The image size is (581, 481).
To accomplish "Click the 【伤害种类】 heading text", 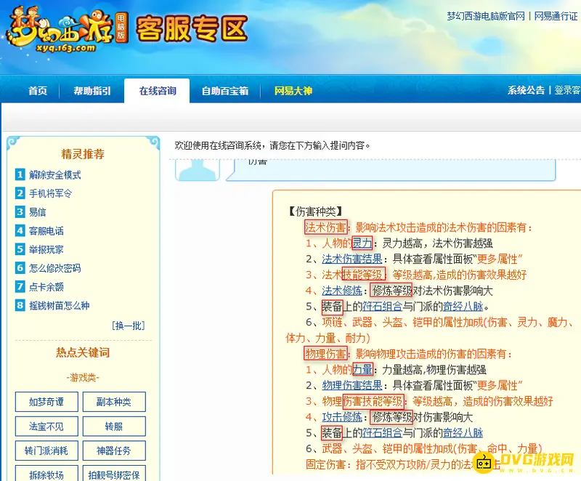I will pyautogui.click(x=315, y=211).
